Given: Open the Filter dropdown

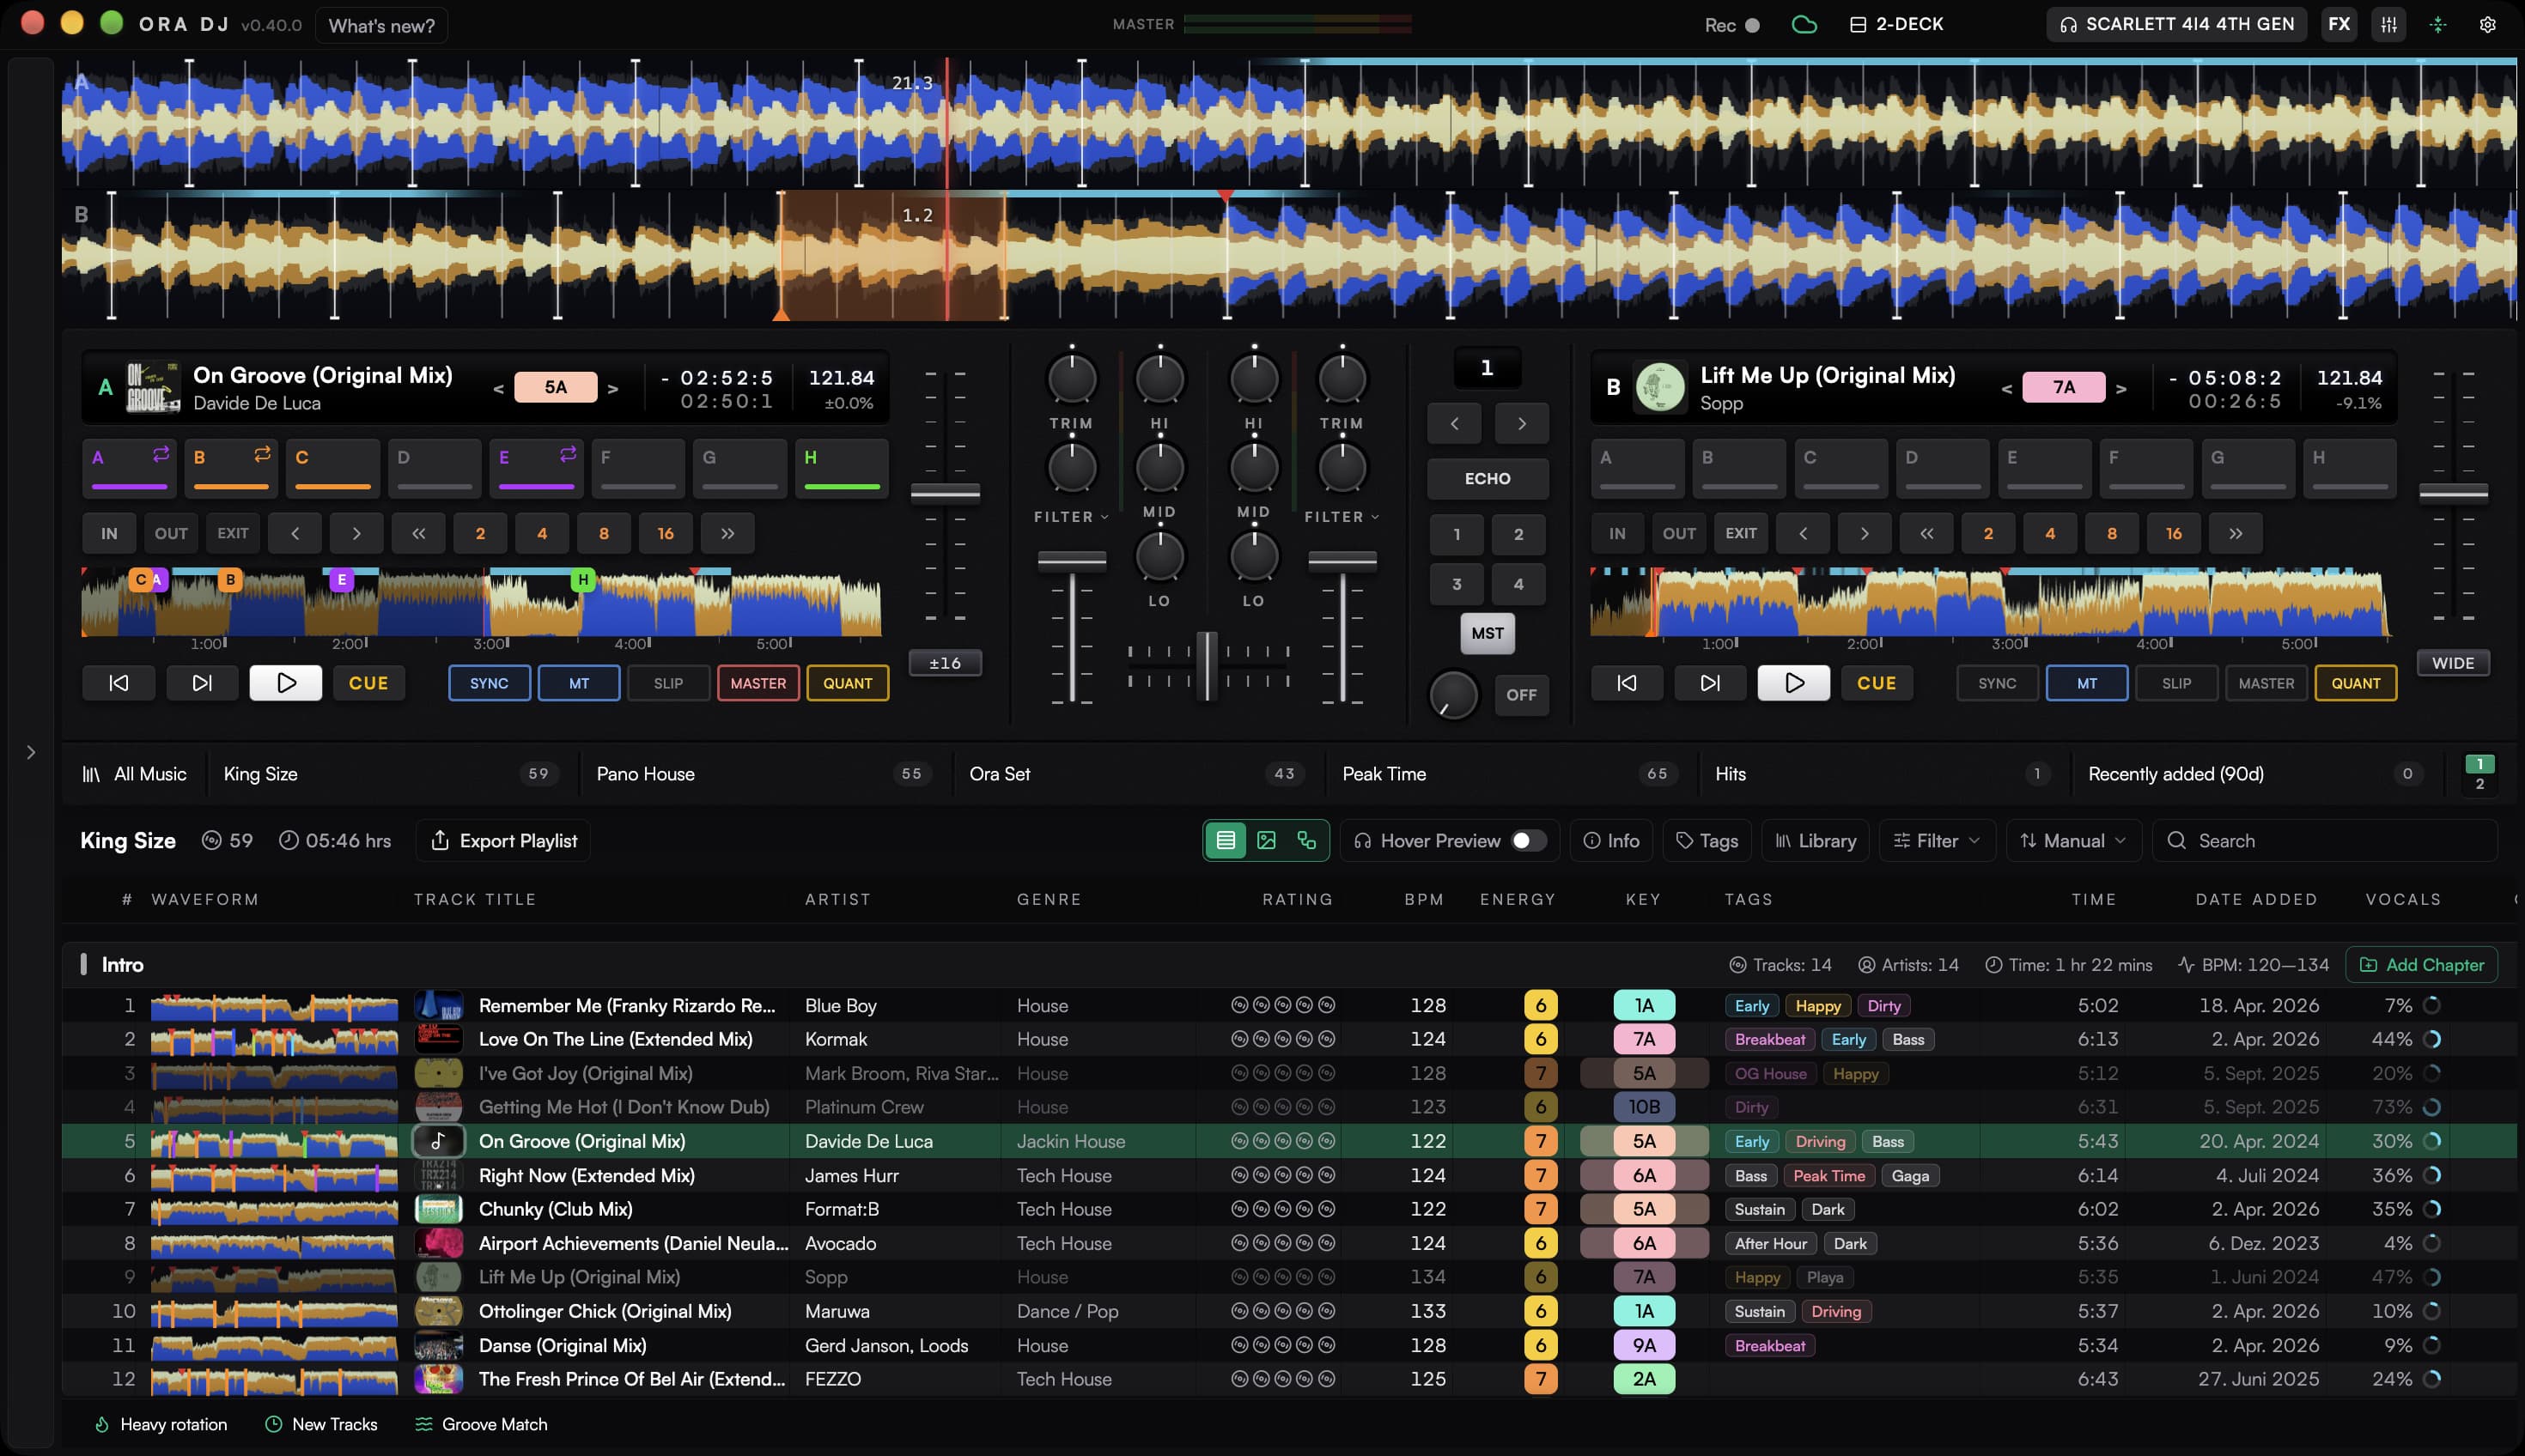Looking at the screenshot, I should [x=1937, y=841].
